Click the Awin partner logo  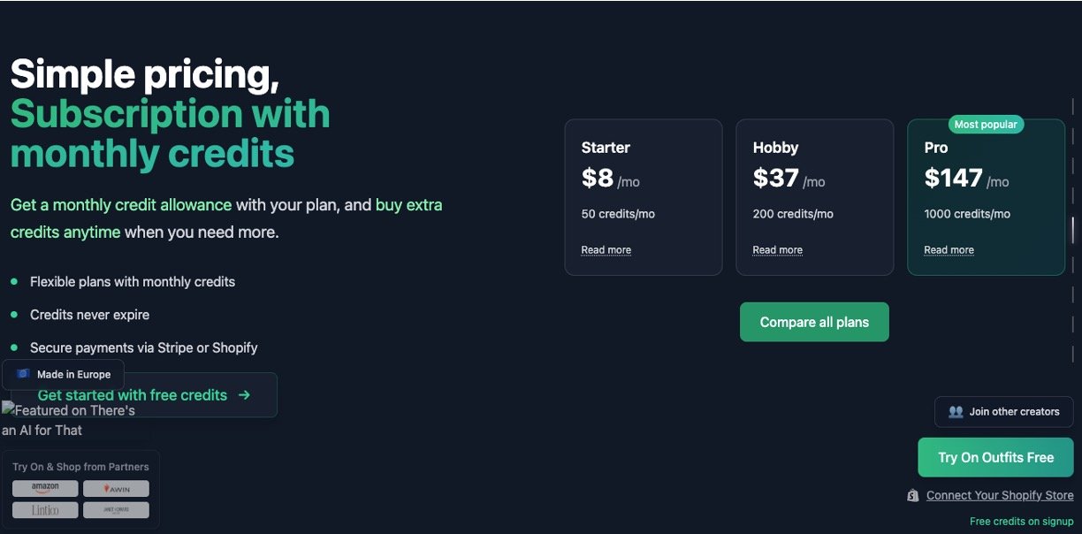click(x=116, y=488)
